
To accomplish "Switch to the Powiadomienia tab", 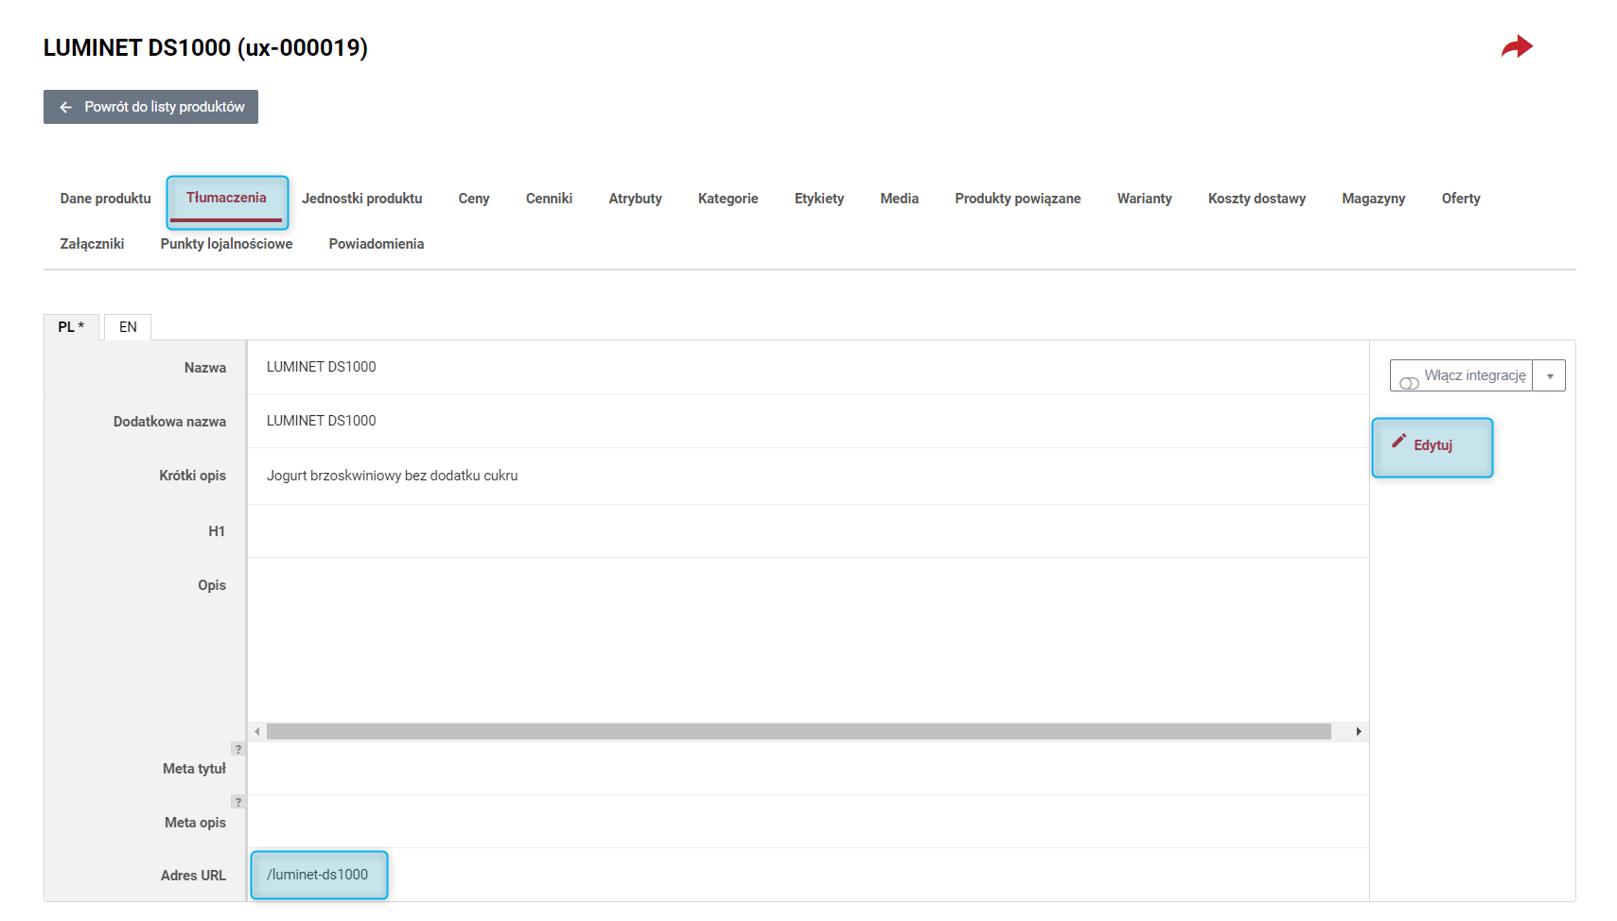I will (377, 244).
